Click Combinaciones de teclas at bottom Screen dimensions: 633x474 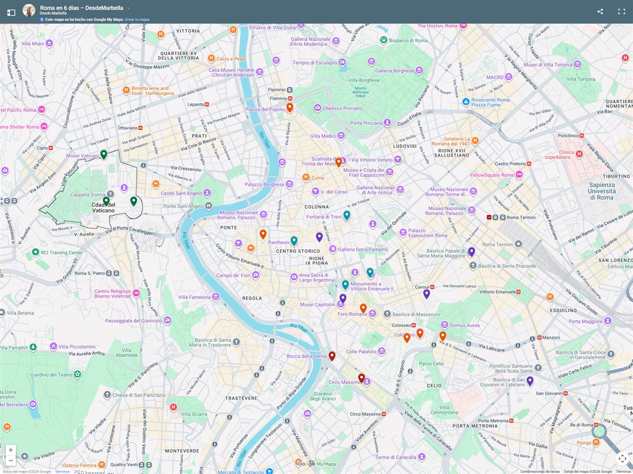click(540, 471)
